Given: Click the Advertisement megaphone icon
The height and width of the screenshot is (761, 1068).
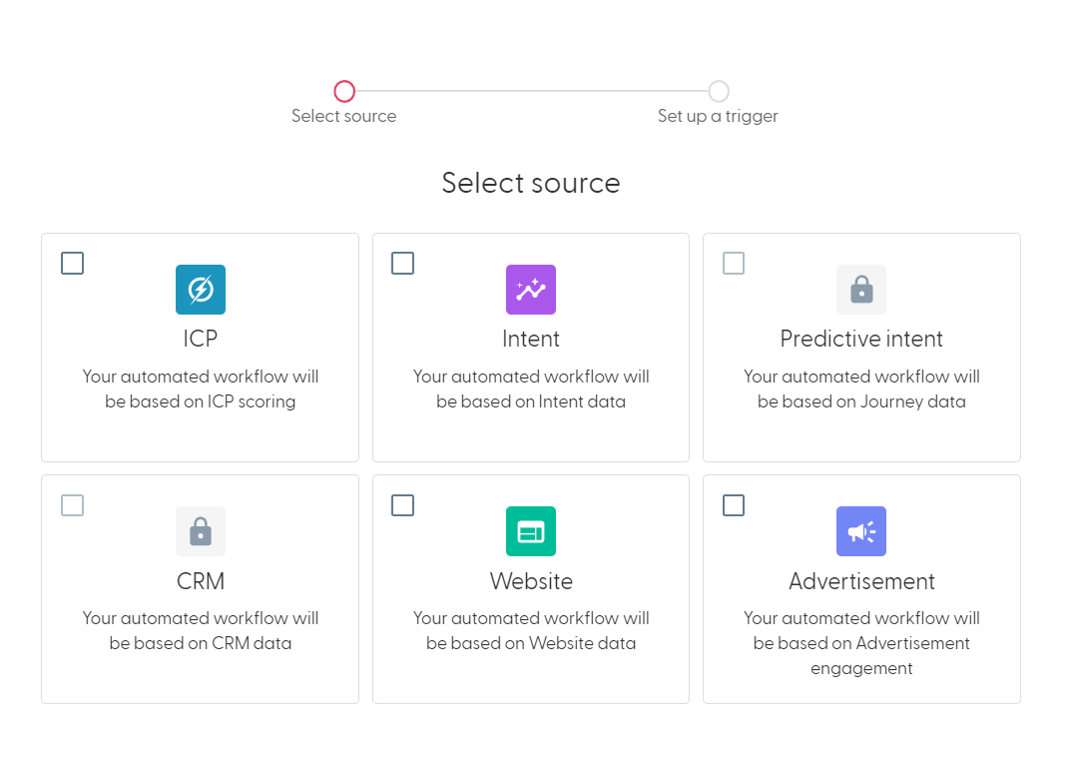Looking at the screenshot, I should 860,531.
